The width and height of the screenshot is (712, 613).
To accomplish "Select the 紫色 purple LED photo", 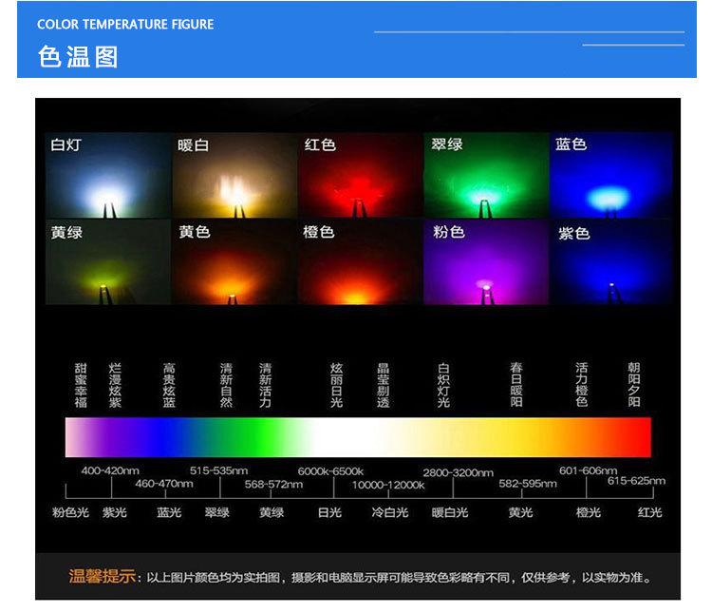I will [x=610, y=262].
